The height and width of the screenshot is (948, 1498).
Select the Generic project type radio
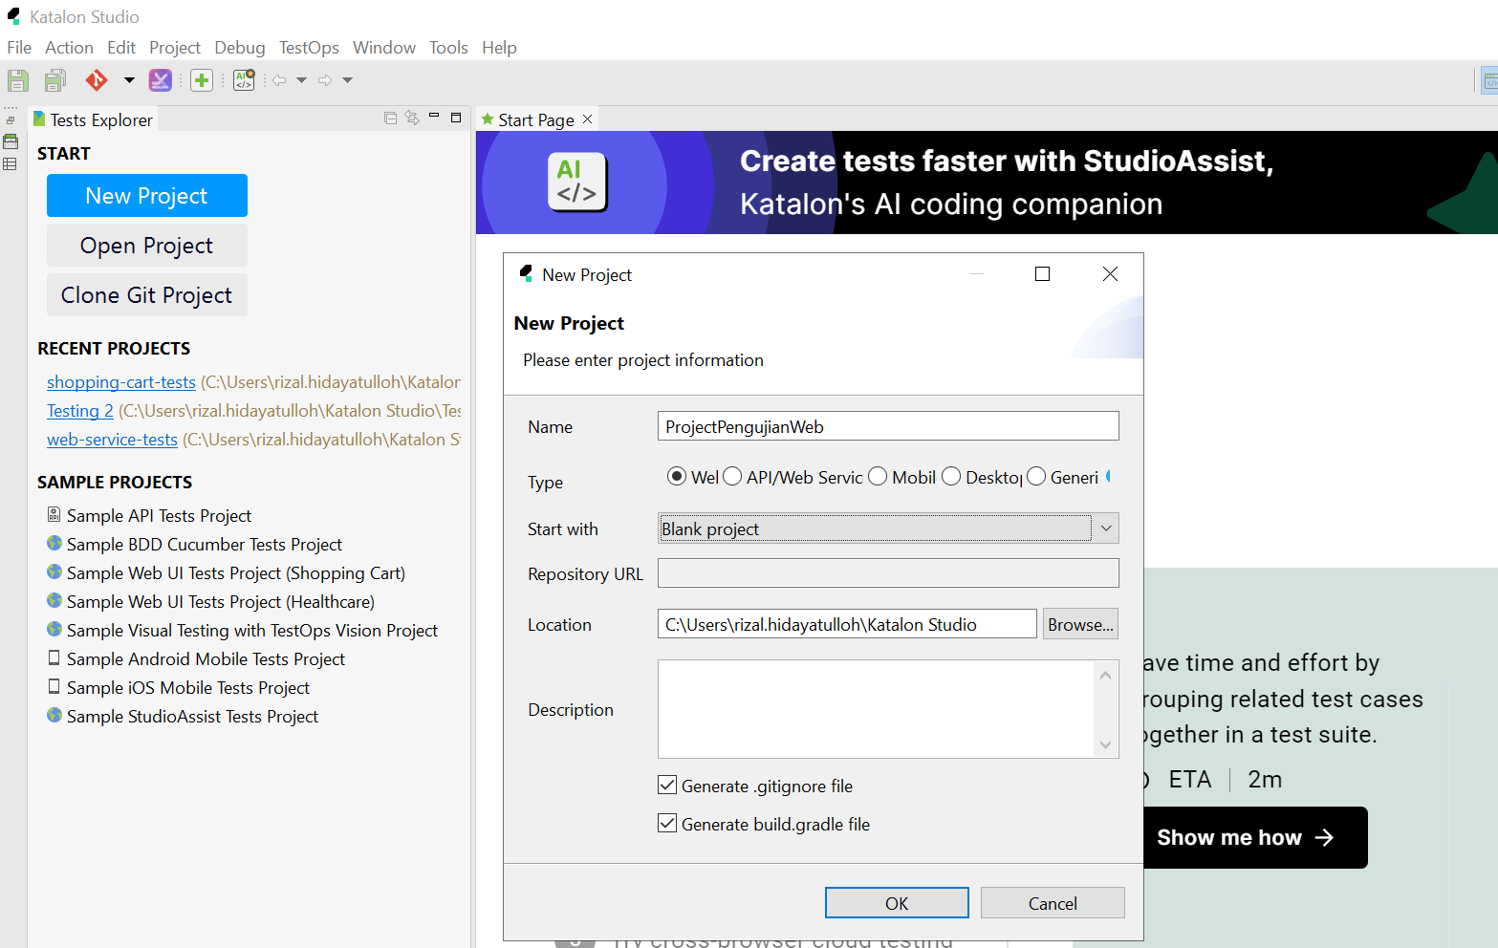1036,476
